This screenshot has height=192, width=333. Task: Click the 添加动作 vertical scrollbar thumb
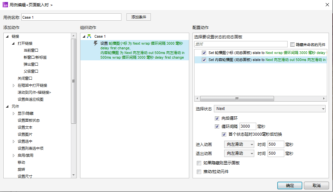73,81
